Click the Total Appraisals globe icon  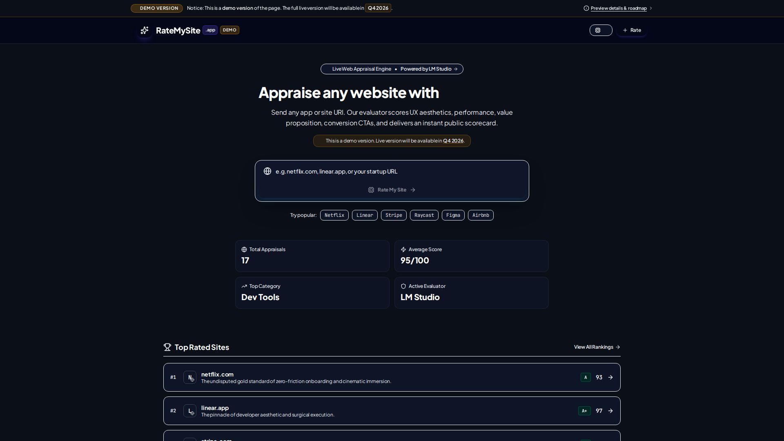tap(244, 249)
